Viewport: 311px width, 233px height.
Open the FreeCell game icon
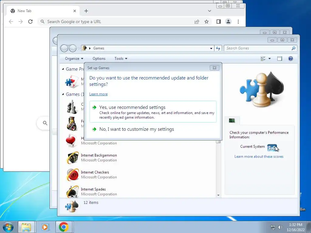click(72, 124)
